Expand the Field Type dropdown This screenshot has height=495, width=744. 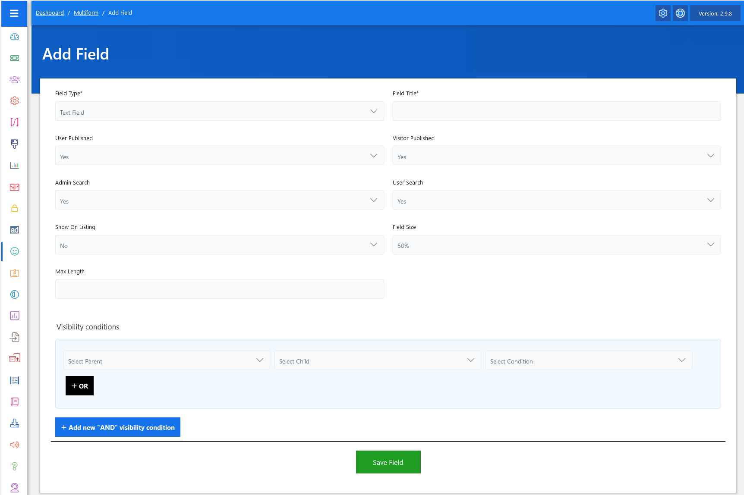tap(219, 111)
